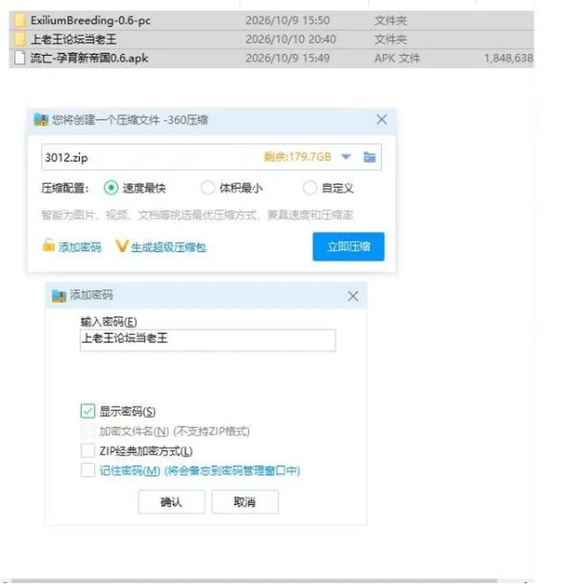
Task: Open the 添加密码 link
Action: pos(79,247)
